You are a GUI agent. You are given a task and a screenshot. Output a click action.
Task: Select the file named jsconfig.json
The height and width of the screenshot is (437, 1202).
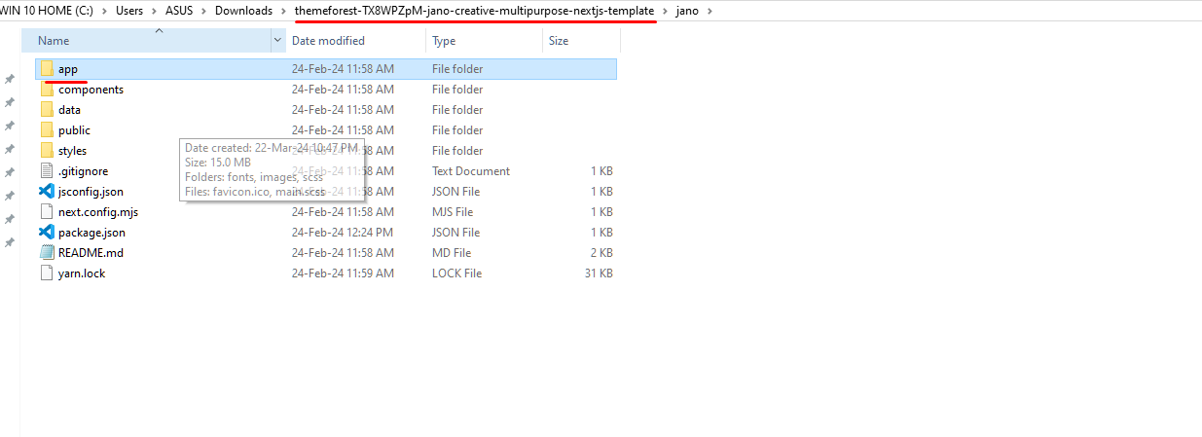coord(91,192)
